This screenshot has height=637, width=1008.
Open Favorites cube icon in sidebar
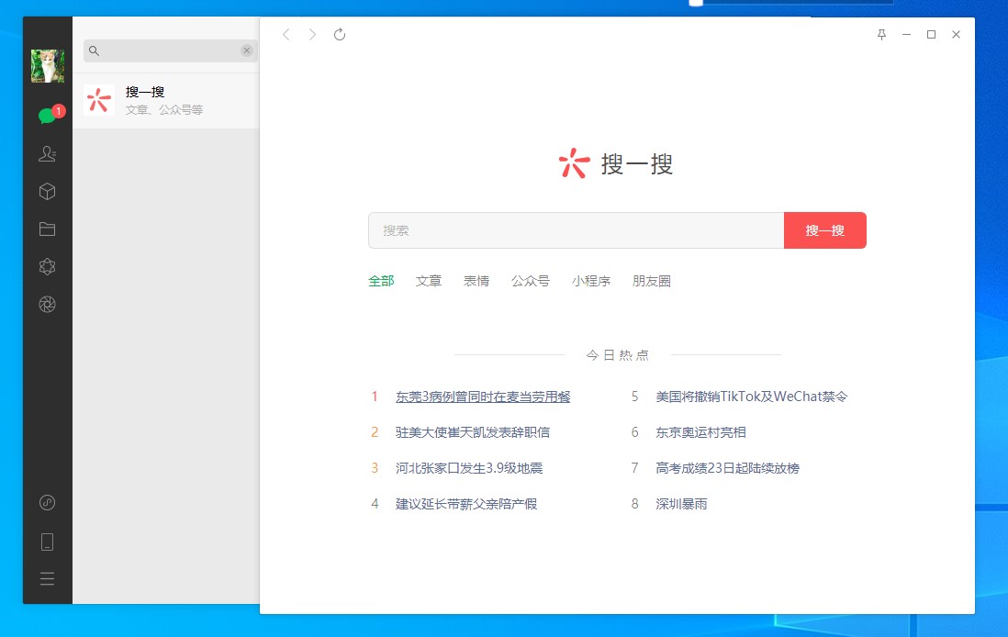point(48,192)
